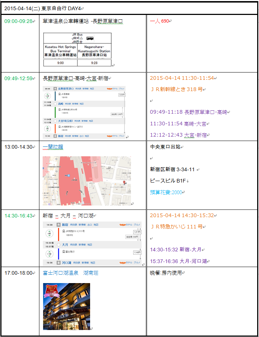Click the text 晩餐:房內使用
The image size is (259, 337).
point(166,273)
